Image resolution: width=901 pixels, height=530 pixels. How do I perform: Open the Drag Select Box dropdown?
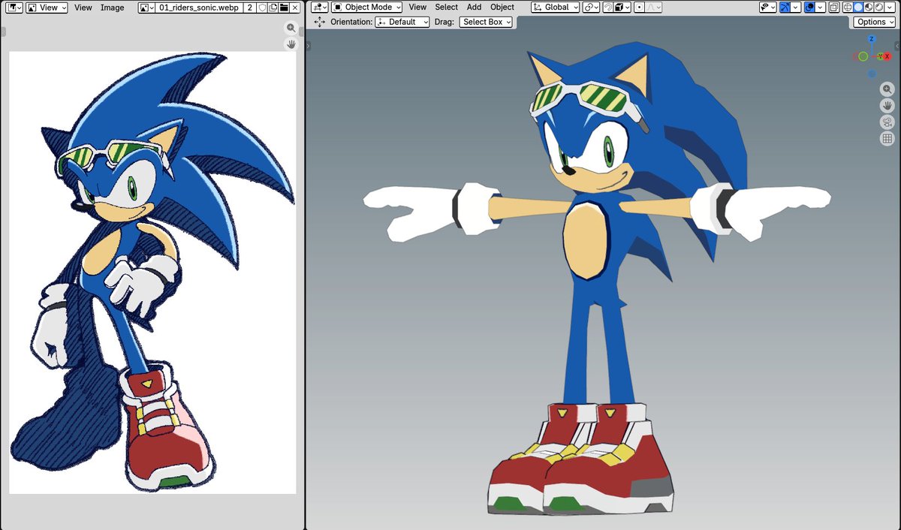coord(485,23)
